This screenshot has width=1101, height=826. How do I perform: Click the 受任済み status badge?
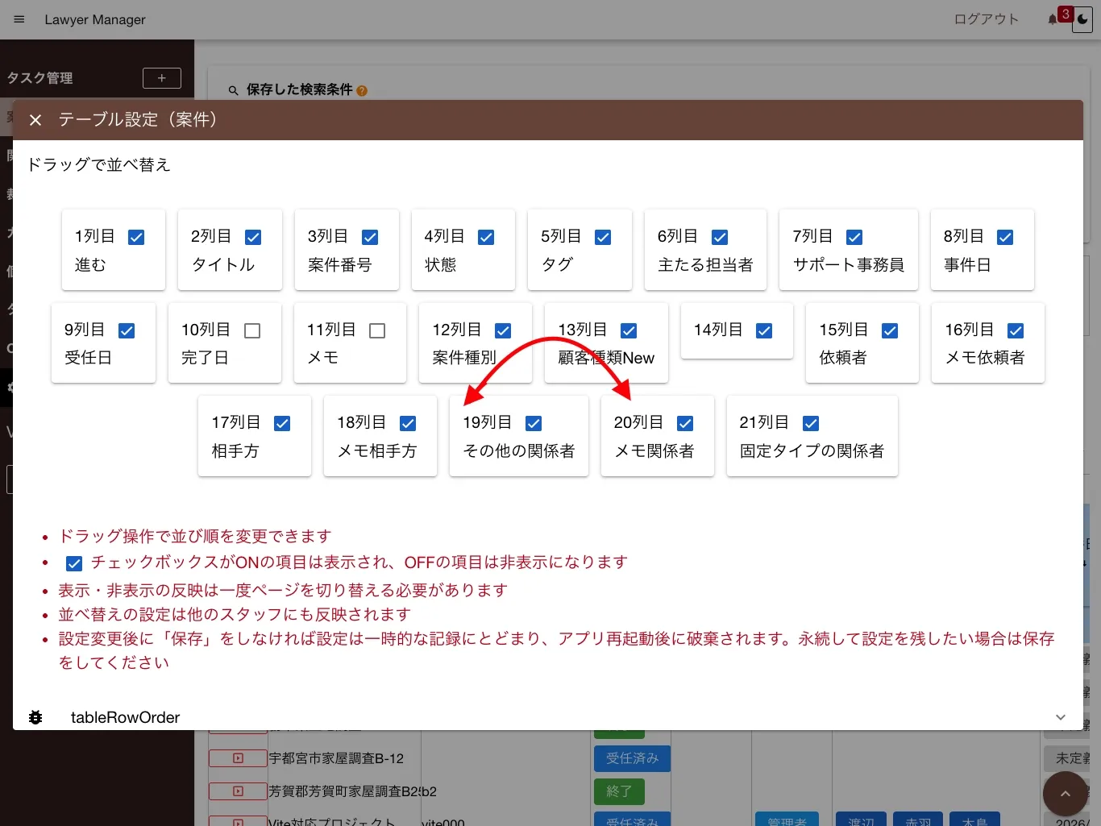coord(632,758)
